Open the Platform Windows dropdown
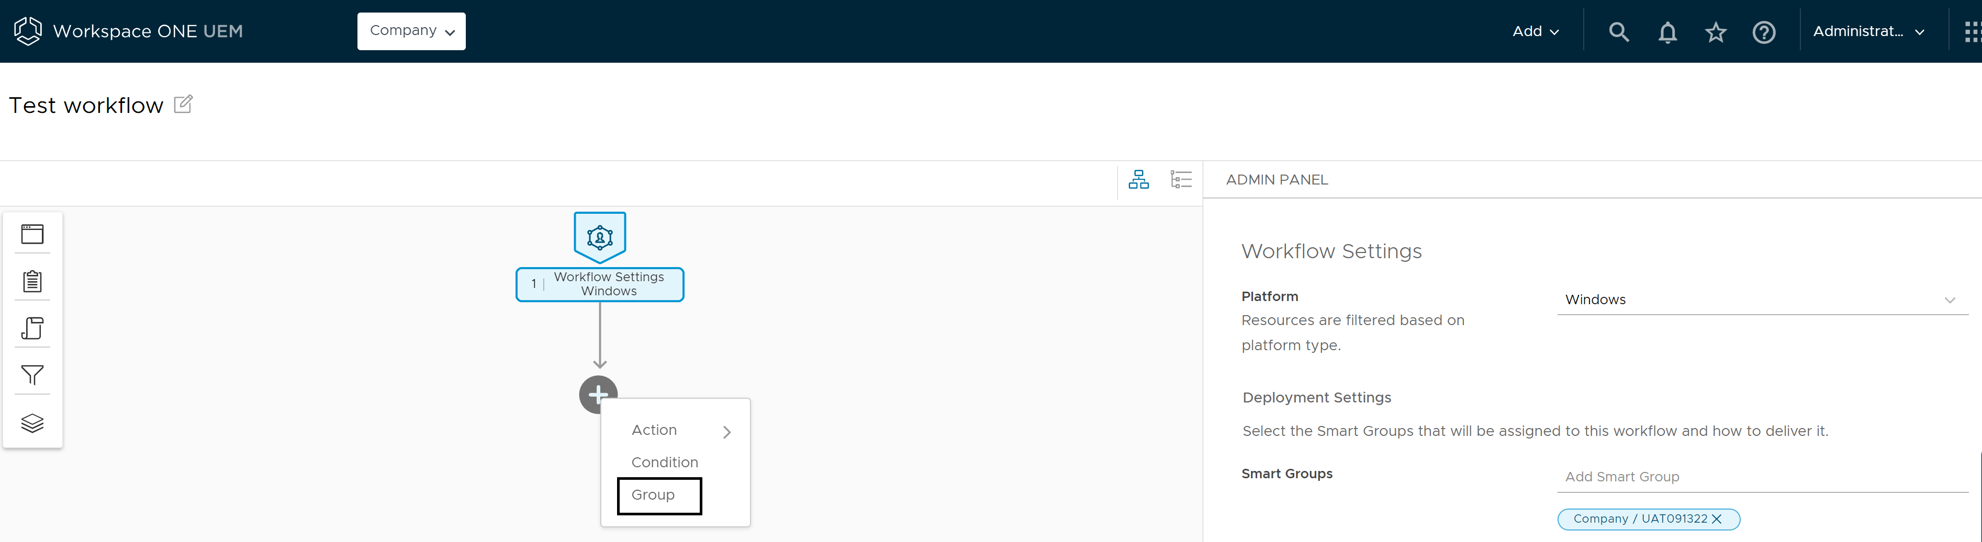Viewport: 1982px width, 542px height. (1762, 300)
